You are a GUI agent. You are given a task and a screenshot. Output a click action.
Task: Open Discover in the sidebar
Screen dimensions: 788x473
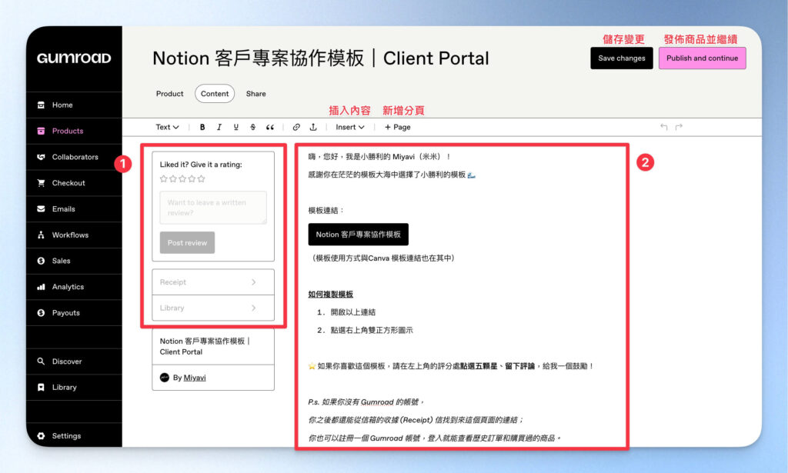pos(74,361)
